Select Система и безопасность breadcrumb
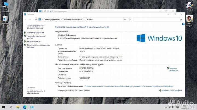The width and height of the screenshot is (197, 110). pos(73,20)
